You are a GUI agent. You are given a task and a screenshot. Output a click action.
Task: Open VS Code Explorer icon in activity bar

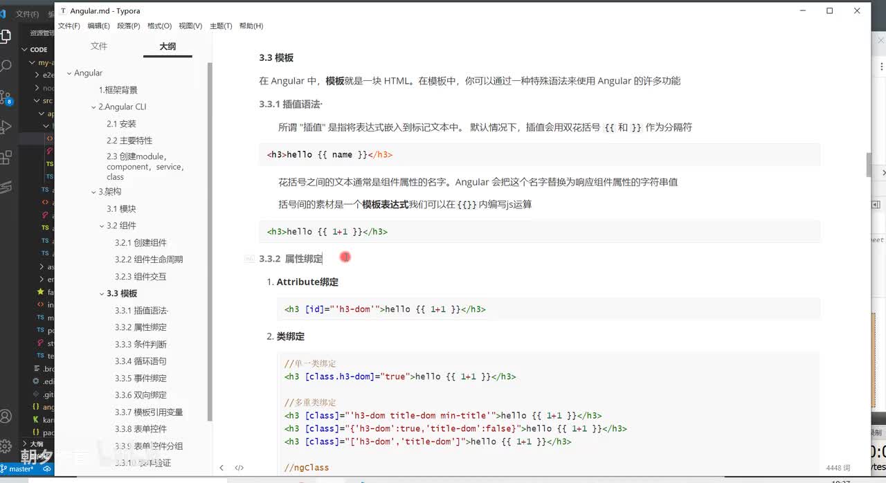tap(6, 36)
